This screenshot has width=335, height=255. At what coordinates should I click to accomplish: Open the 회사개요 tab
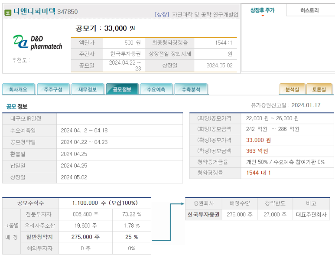click(18, 89)
